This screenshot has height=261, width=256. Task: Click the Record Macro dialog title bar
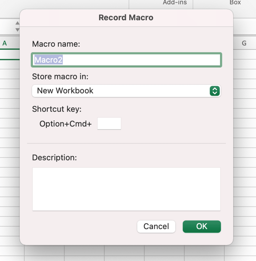pos(126,18)
